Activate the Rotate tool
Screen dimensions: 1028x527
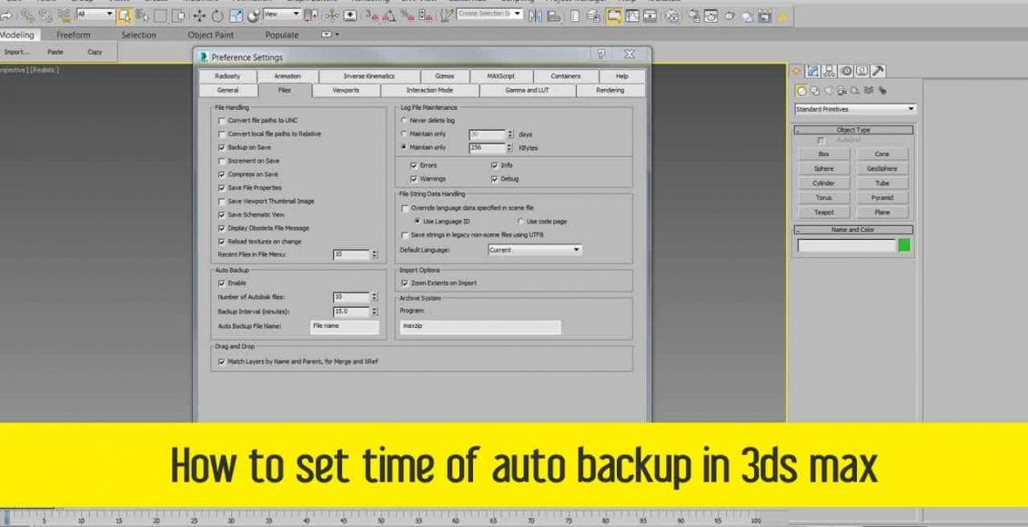pos(217,16)
